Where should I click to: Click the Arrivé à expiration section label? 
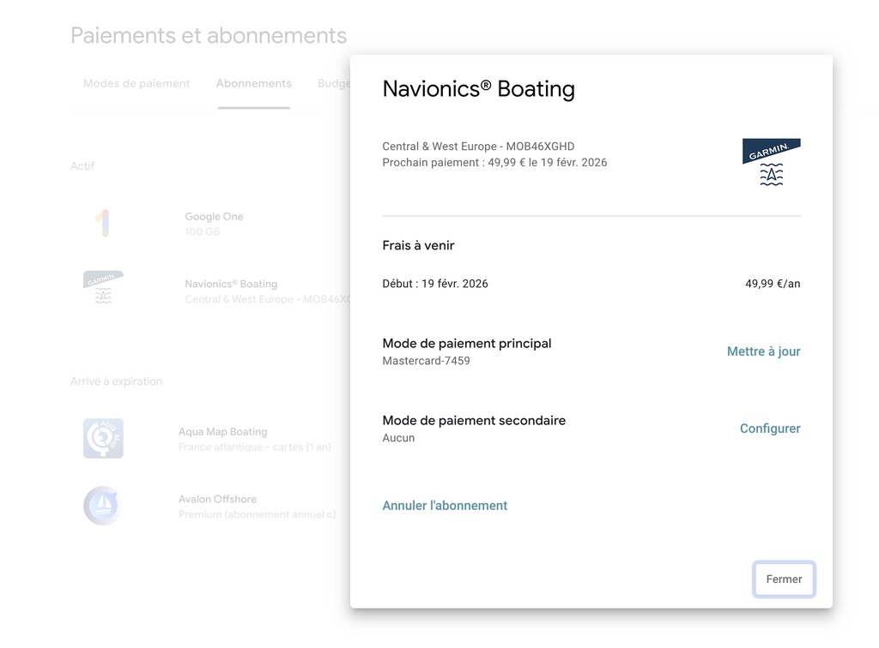pos(116,381)
